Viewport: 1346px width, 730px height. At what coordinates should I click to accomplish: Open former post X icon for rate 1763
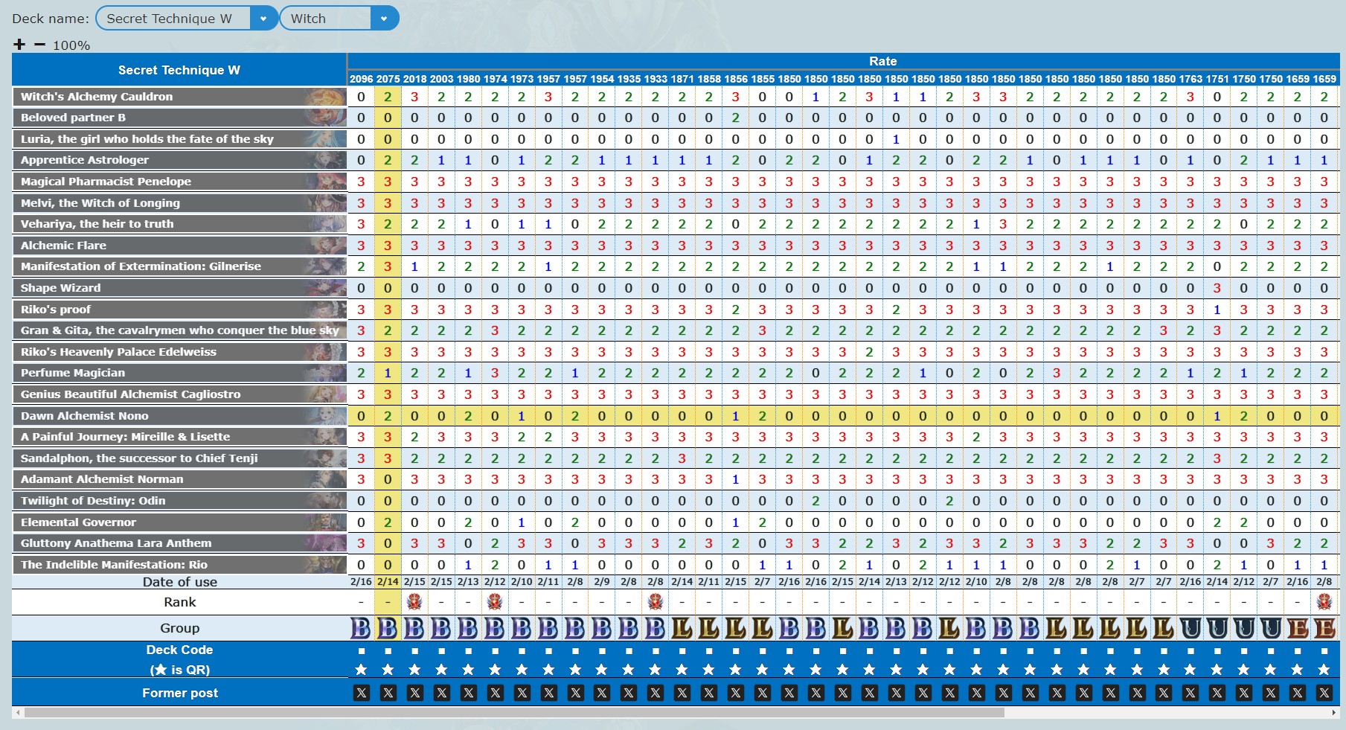(x=1190, y=693)
